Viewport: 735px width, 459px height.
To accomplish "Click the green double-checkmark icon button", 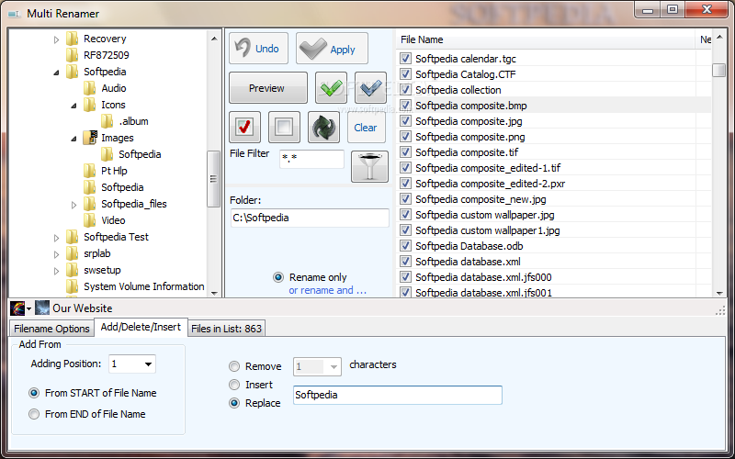I will coord(332,87).
